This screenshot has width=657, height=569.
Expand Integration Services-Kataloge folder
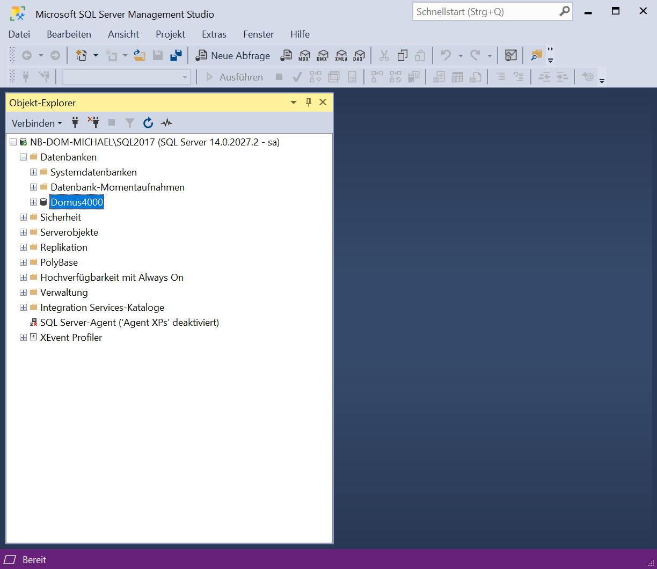(x=23, y=308)
